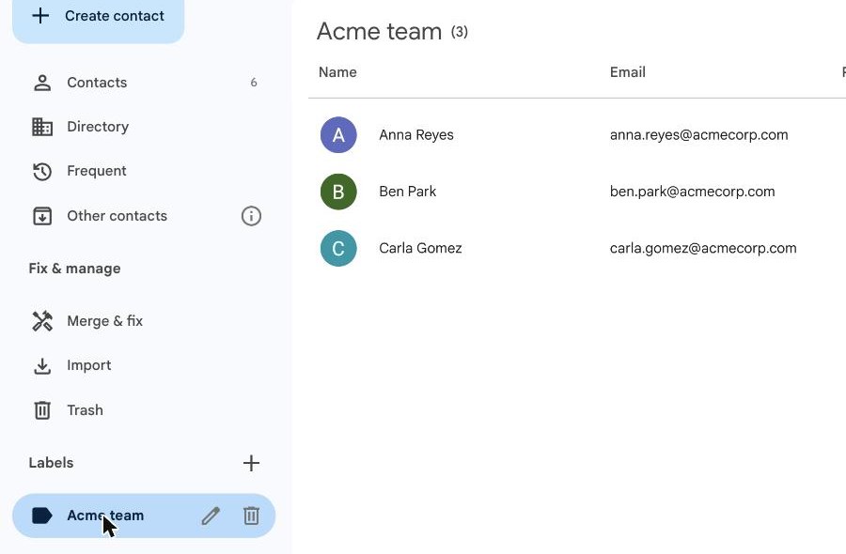Open the Carla Gomez contact

[420, 248]
